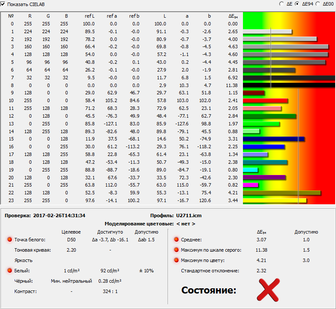
Task: Click the -113.2 ref b value in row 16
Action: coord(132,147)
